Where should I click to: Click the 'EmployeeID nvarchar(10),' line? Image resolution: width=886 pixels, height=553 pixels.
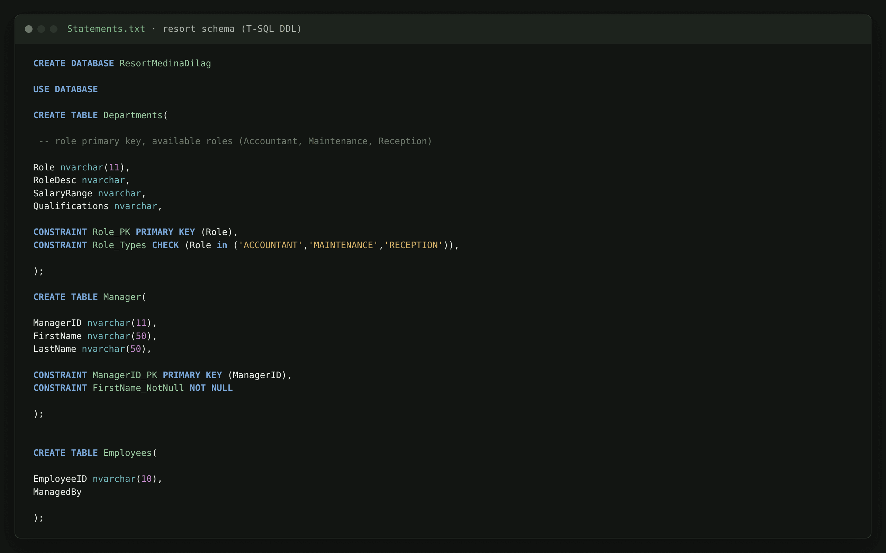click(x=98, y=479)
